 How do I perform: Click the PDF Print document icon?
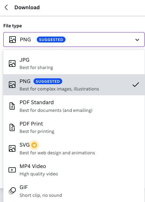(12, 127)
